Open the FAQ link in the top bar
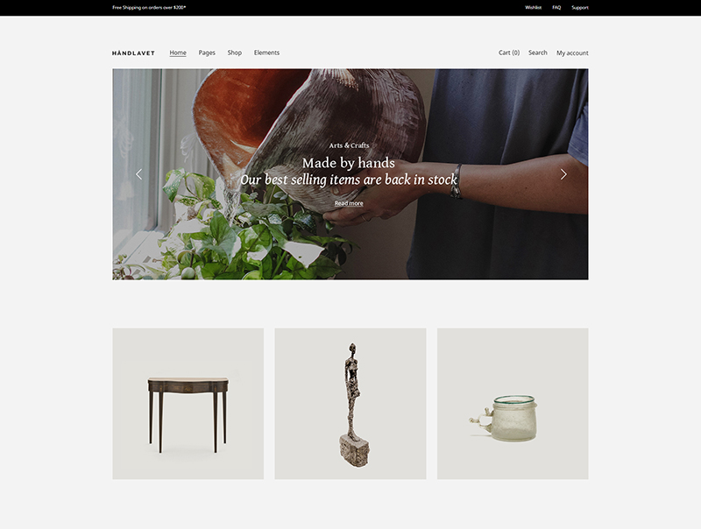This screenshot has height=529, width=701. point(556,8)
